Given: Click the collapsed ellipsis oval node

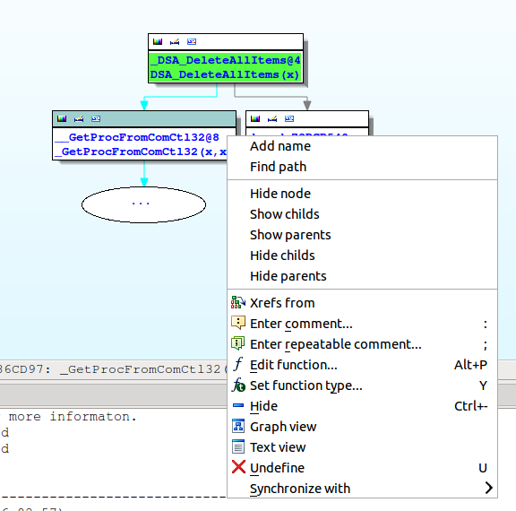Looking at the screenshot, I should [x=144, y=204].
